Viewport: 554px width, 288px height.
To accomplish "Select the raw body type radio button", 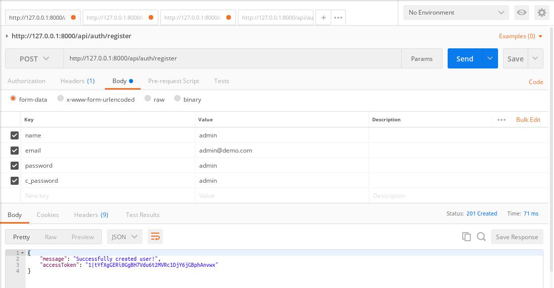I will 148,99.
